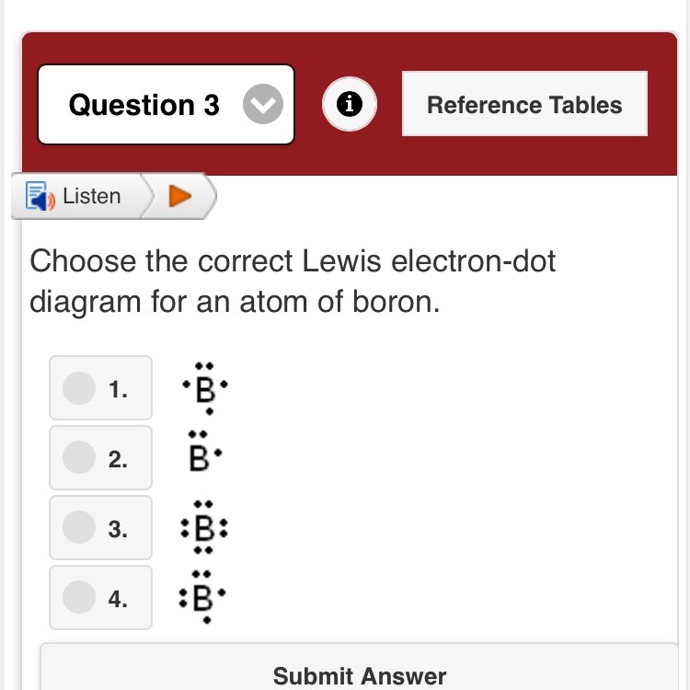690x690 pixels.
Task: Select radio button for answer 2
Action: point(79,458)
